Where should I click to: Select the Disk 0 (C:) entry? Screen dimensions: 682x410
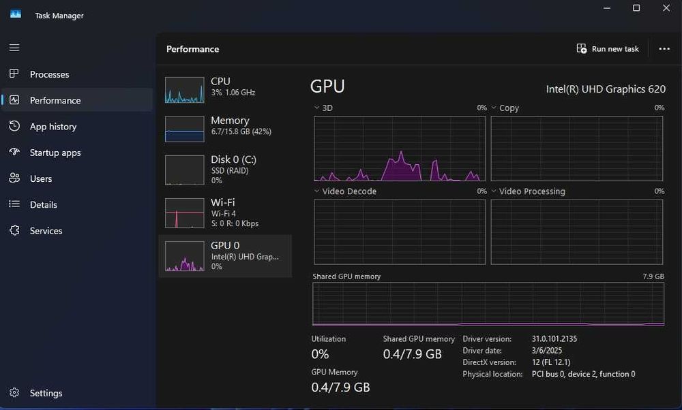pos(225,169)
